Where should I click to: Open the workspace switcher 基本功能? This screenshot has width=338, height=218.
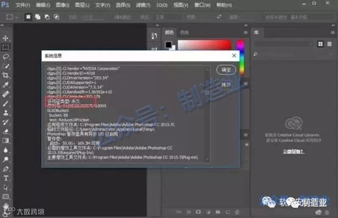[x=299, y=17]
